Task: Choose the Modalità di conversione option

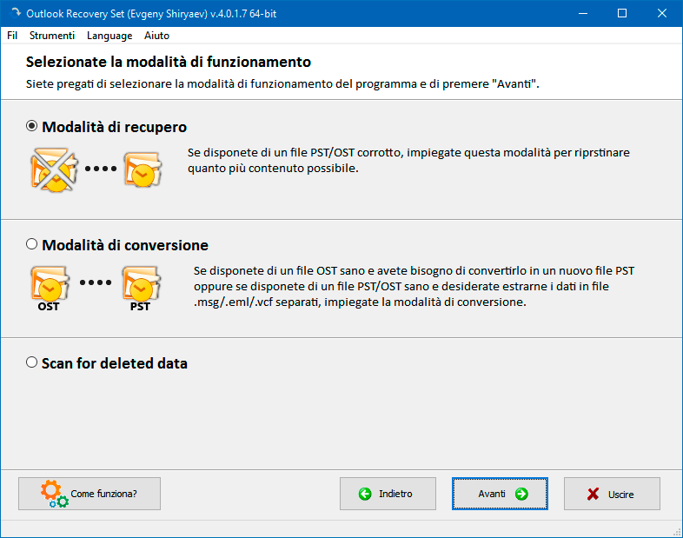Action: tap(32, 244)
